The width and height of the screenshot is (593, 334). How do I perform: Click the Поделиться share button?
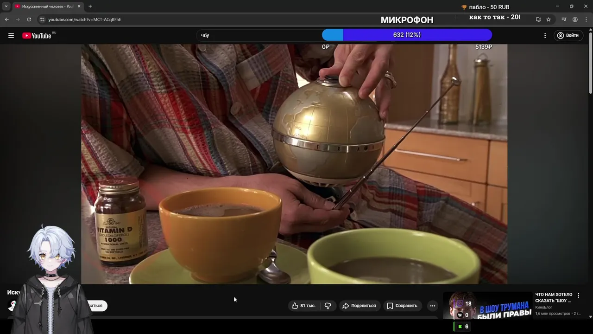point(359,306)
